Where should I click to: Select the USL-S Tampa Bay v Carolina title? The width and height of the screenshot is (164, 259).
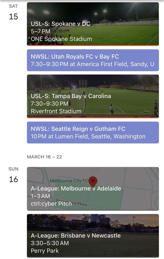pos(71,96)
